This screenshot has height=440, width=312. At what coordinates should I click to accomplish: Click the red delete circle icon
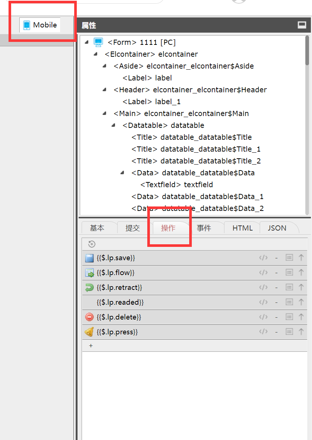click(89, 317)
